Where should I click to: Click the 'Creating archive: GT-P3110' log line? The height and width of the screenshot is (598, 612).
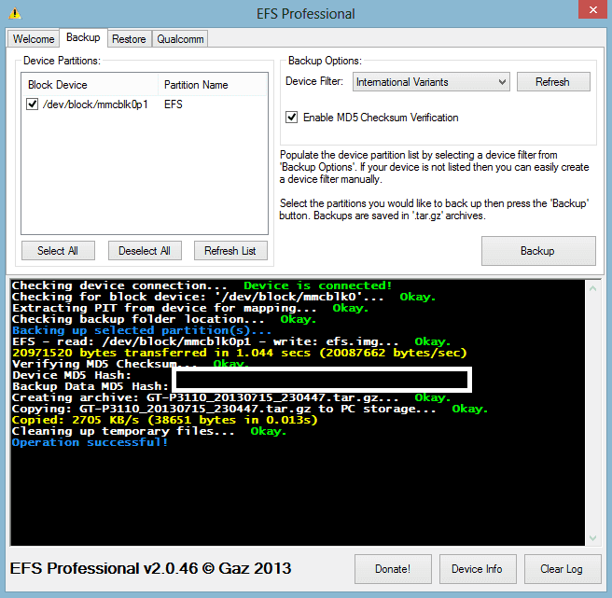pyautogui.click(x=231, y=397)
